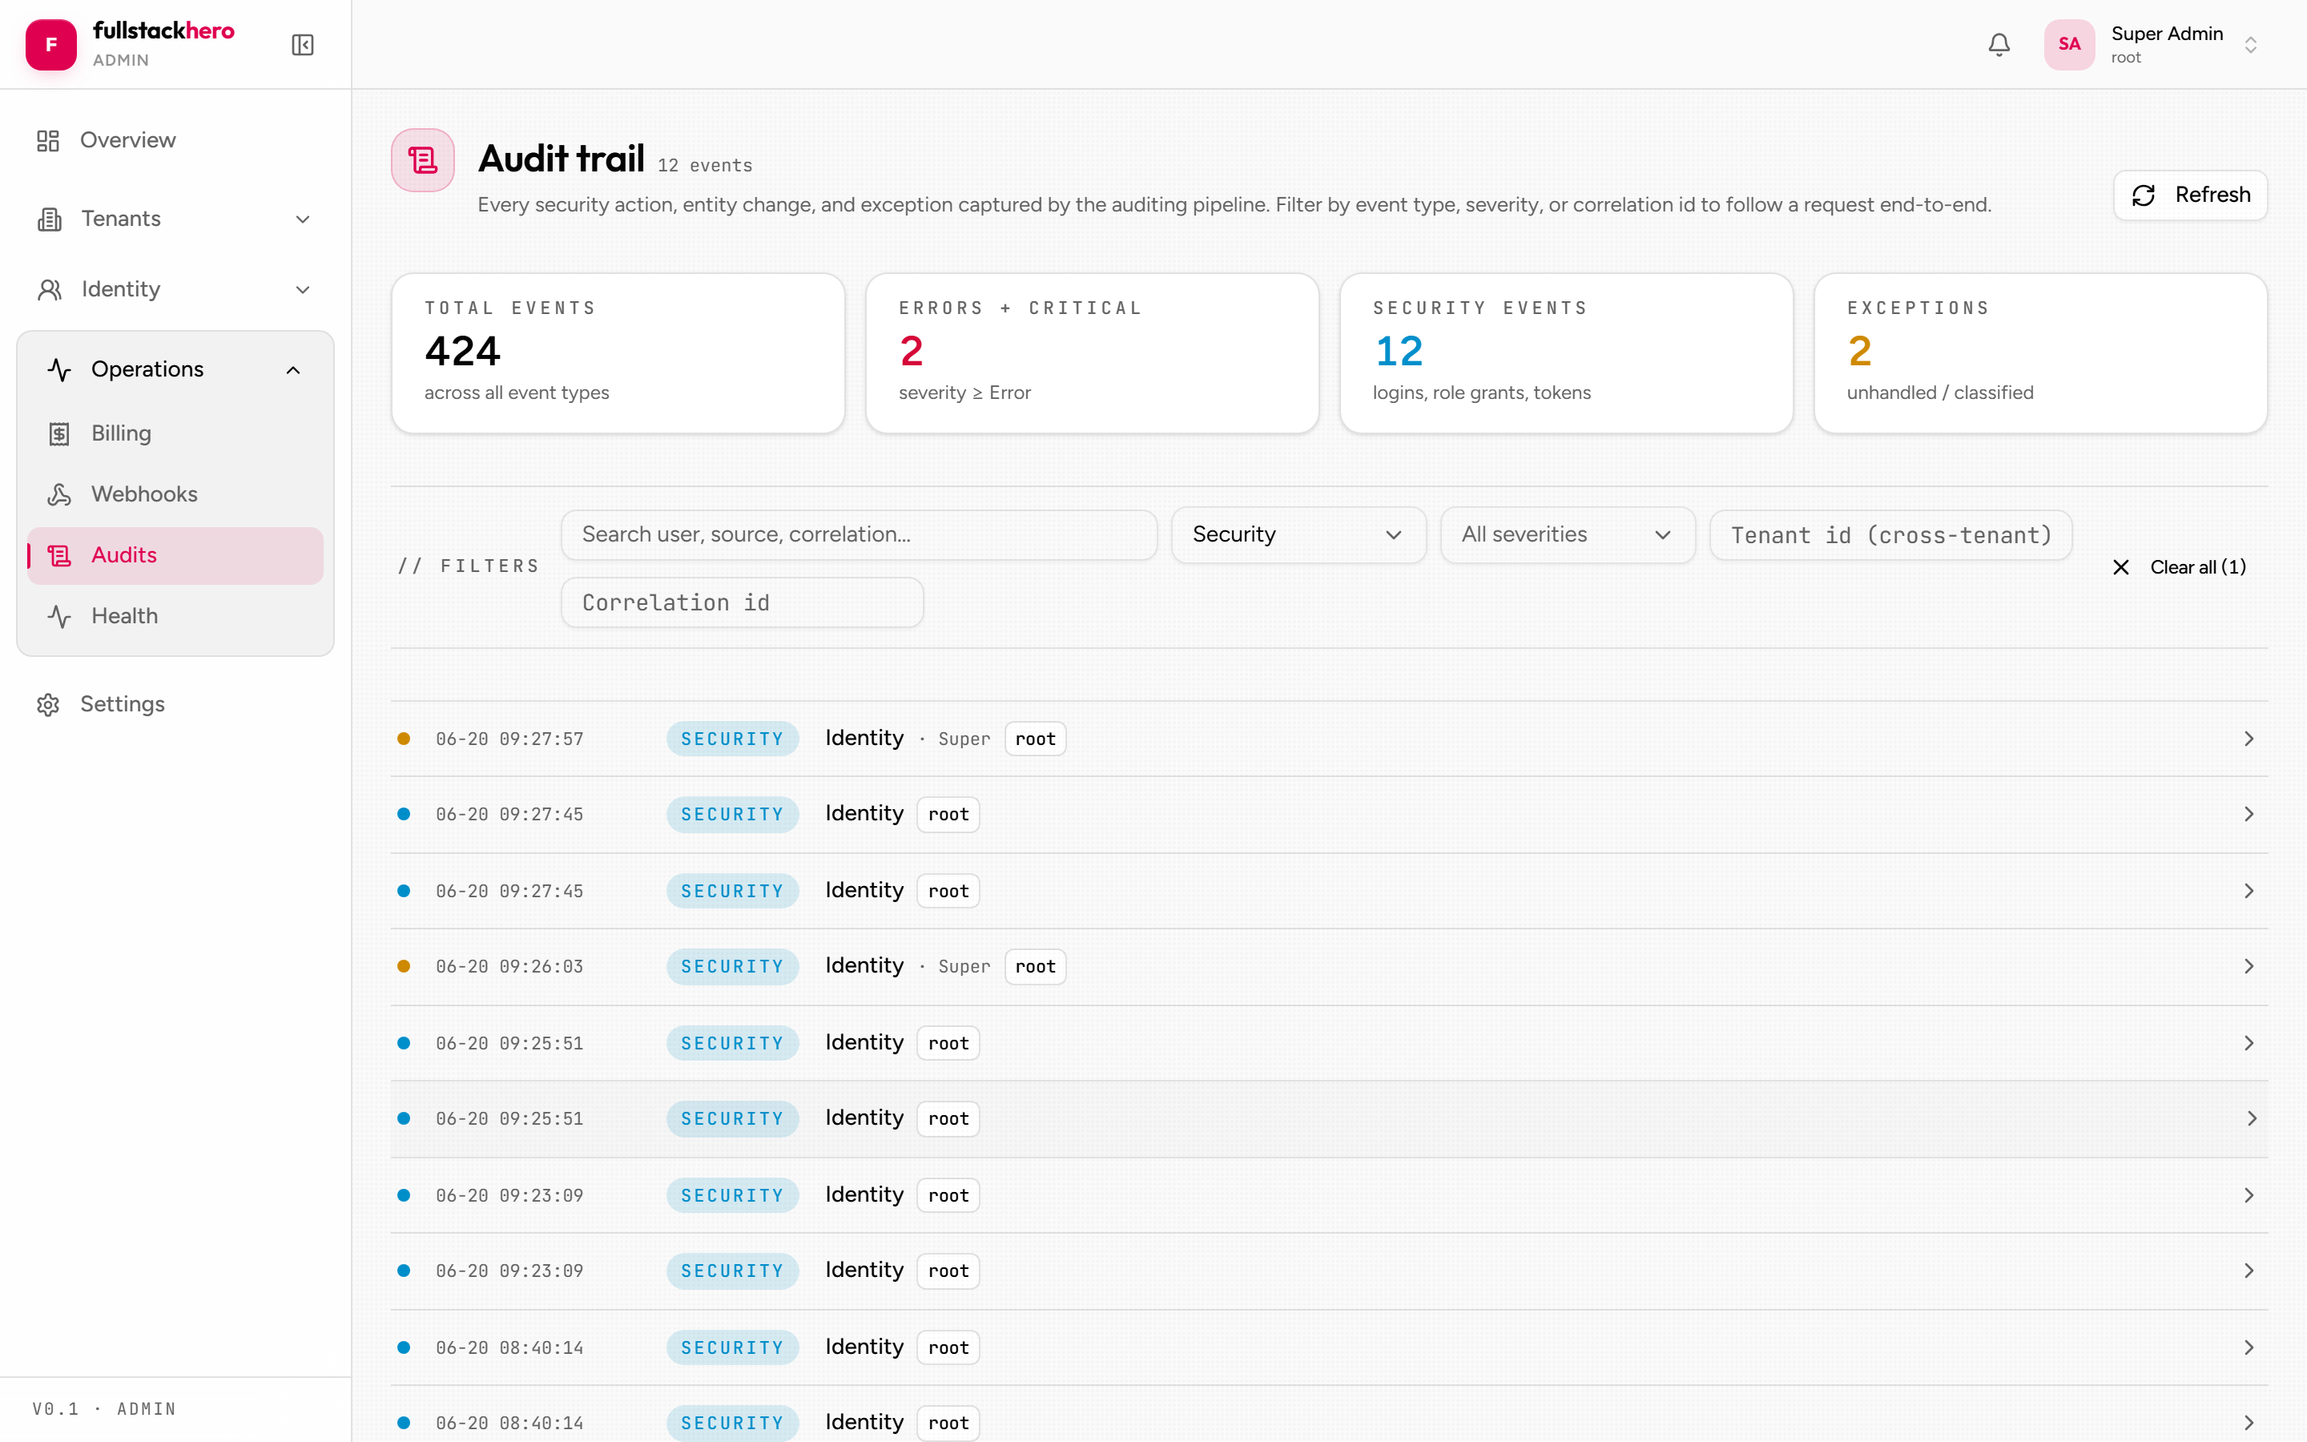Expand the 09:23:09 first row chevron

2248,1196
